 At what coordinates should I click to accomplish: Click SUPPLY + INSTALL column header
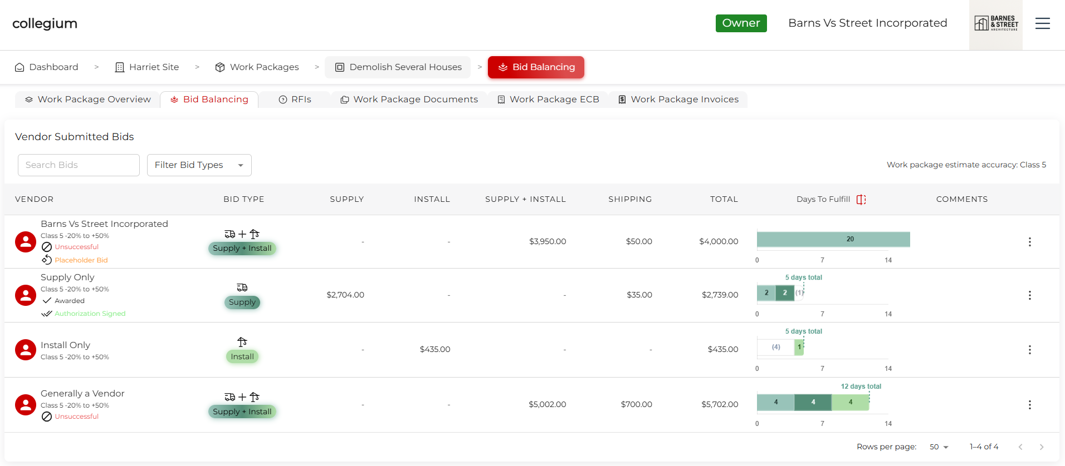pos(525,200)
